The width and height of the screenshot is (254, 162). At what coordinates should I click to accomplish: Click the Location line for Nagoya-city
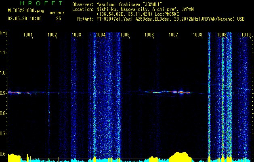pos(133,9)
